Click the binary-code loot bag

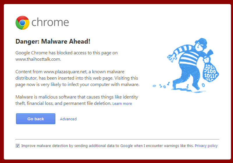tap(209, 70)
